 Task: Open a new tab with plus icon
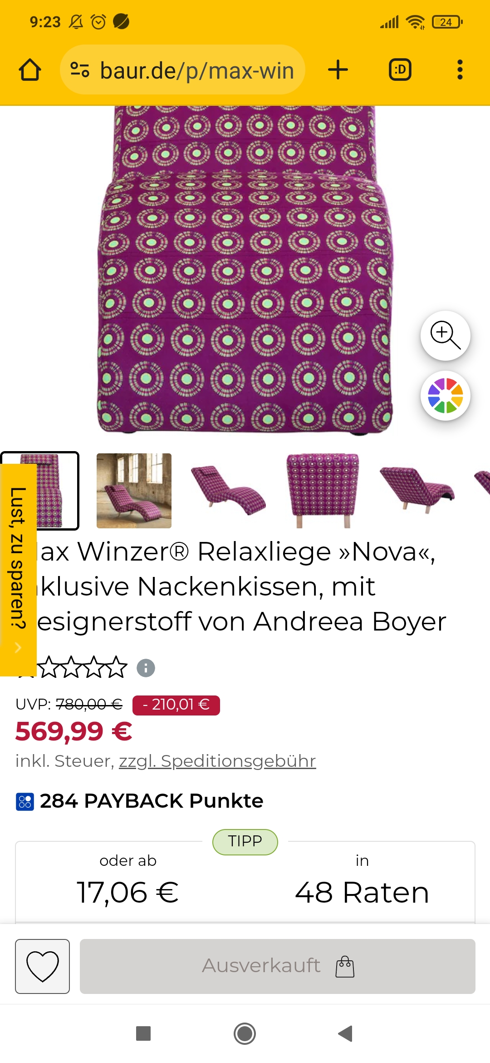[x=338, y=70]
